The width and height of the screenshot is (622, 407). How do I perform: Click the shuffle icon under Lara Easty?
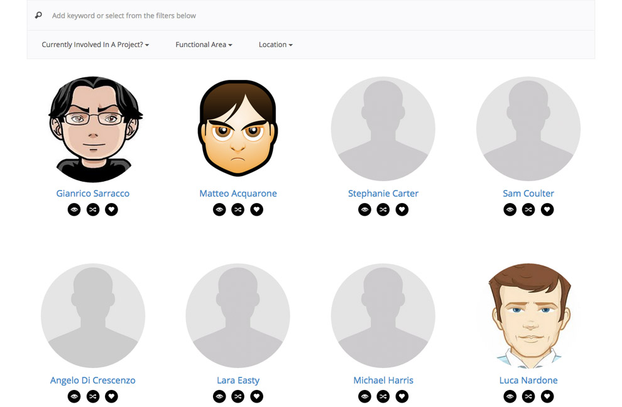coord(238,396)
